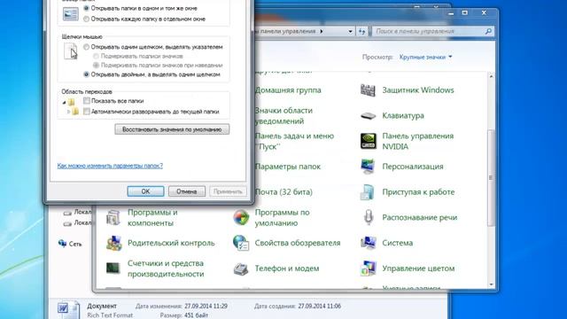Open 'Как можно изменить параметры папок?' link
This screenshot has height=319, width=567.
pos(110,166)
